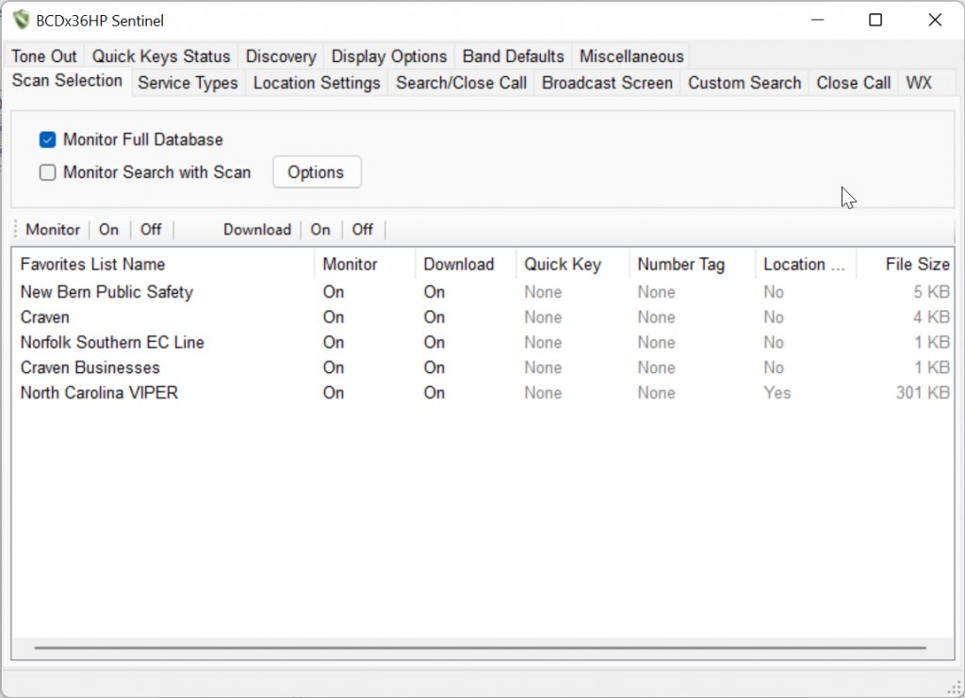Select the Craven favorites list name

pyautogui.click(x=45, y=317)
